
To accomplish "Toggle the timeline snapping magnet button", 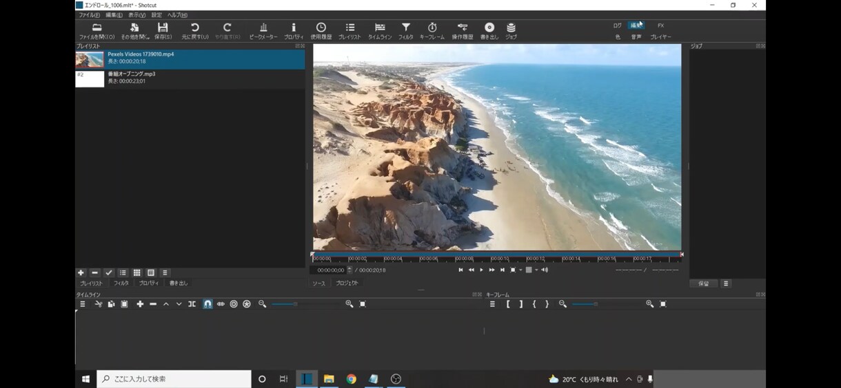I will click(x=207, y=304).
